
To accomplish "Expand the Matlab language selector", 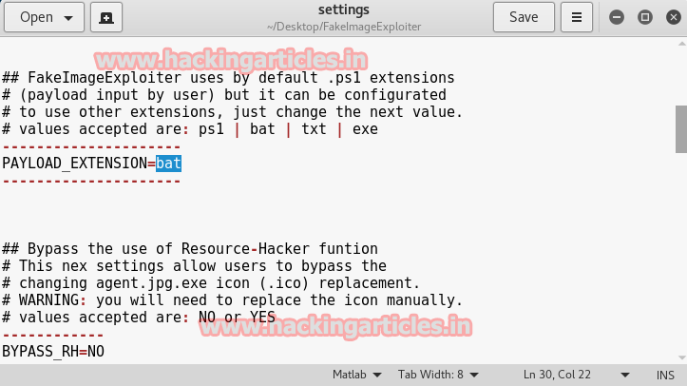I will (x=357, y=375).
